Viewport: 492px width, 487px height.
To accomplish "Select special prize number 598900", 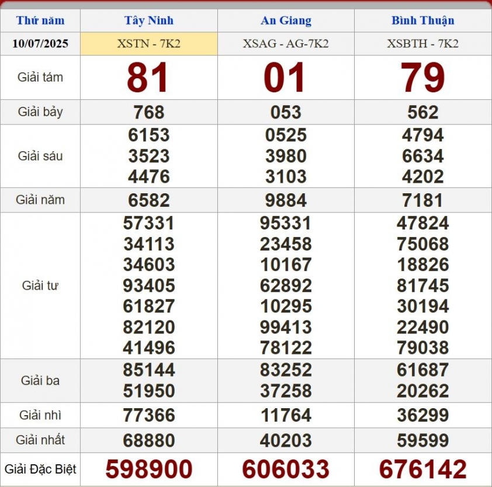I will click(x=149, y=469).
